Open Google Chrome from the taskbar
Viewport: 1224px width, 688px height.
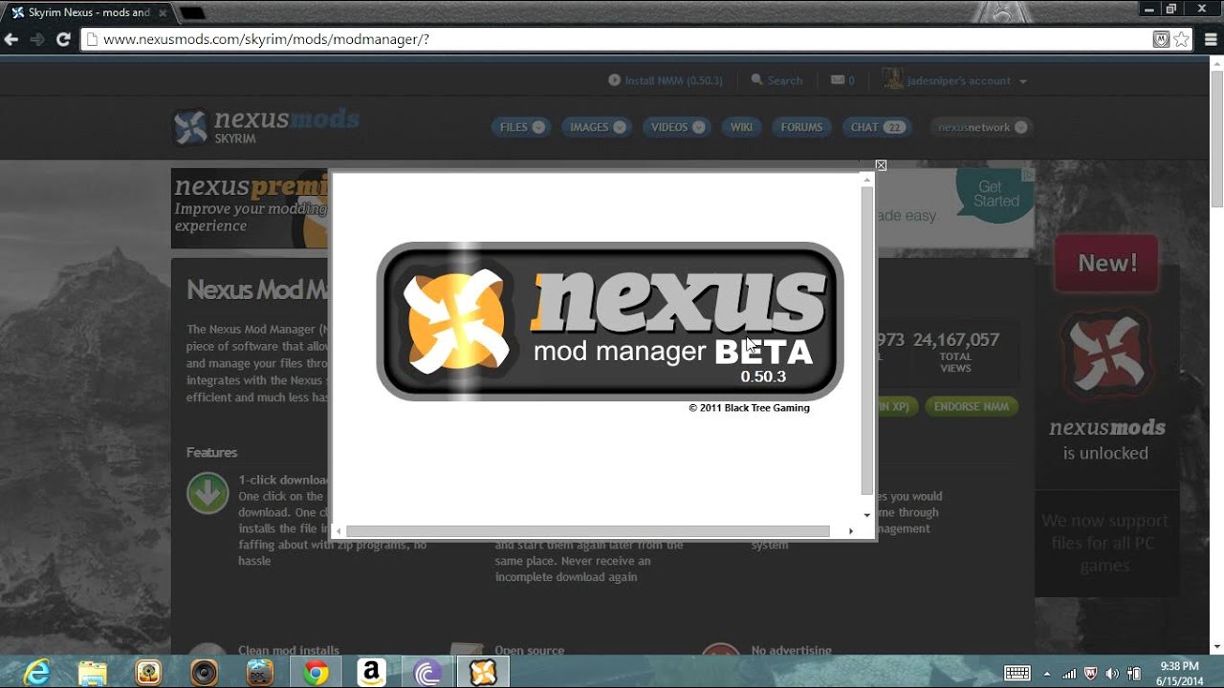[x=316, y=673]
